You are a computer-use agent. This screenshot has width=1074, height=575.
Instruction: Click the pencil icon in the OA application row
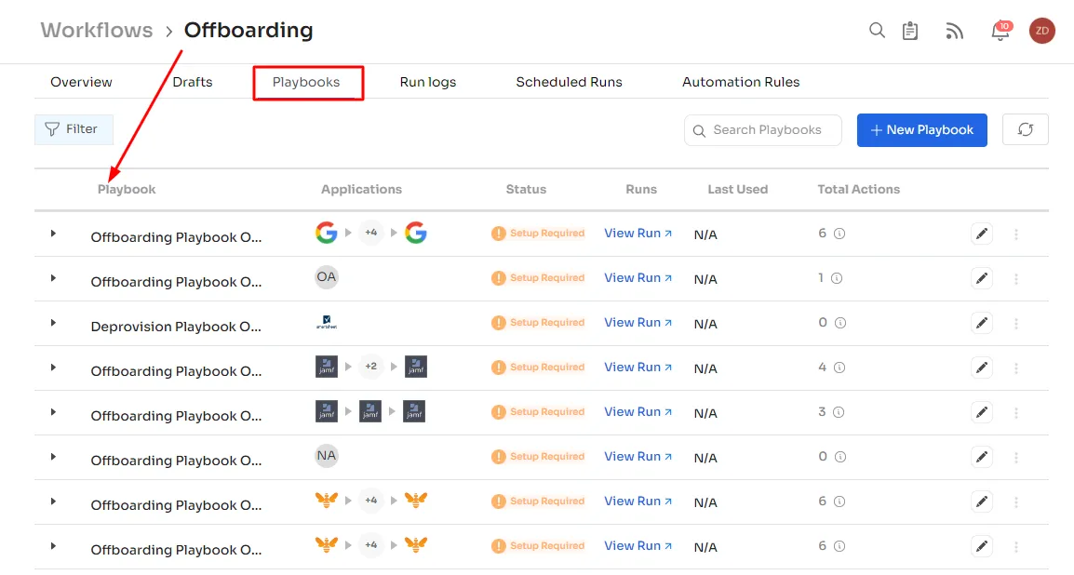click(982, 278)
